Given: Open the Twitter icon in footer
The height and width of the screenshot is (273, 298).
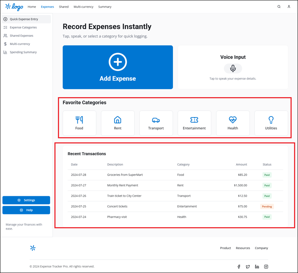Looking at the screenshot, I should (x=248, y=267).
